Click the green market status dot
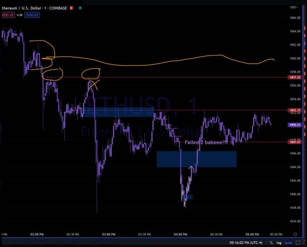 pos(80,8)
